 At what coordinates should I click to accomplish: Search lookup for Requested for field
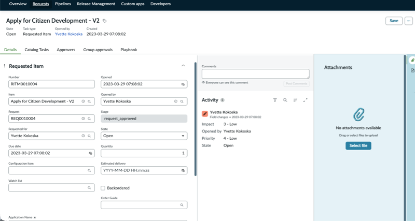pos(89,136)
